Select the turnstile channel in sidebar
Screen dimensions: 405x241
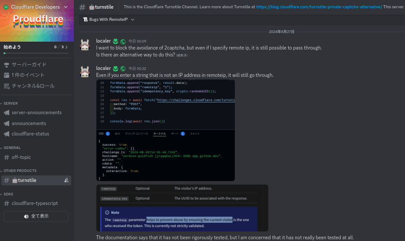36,180
